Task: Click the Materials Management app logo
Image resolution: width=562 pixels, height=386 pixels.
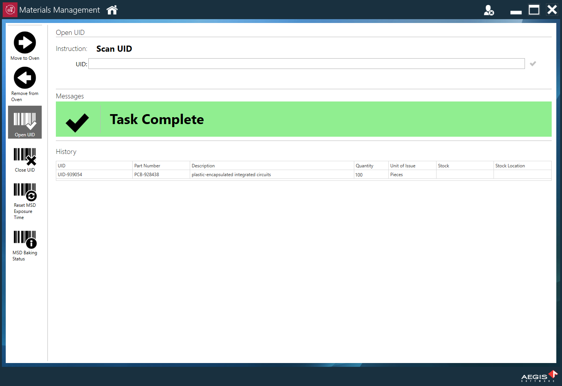Action: (x=10, y=10)
